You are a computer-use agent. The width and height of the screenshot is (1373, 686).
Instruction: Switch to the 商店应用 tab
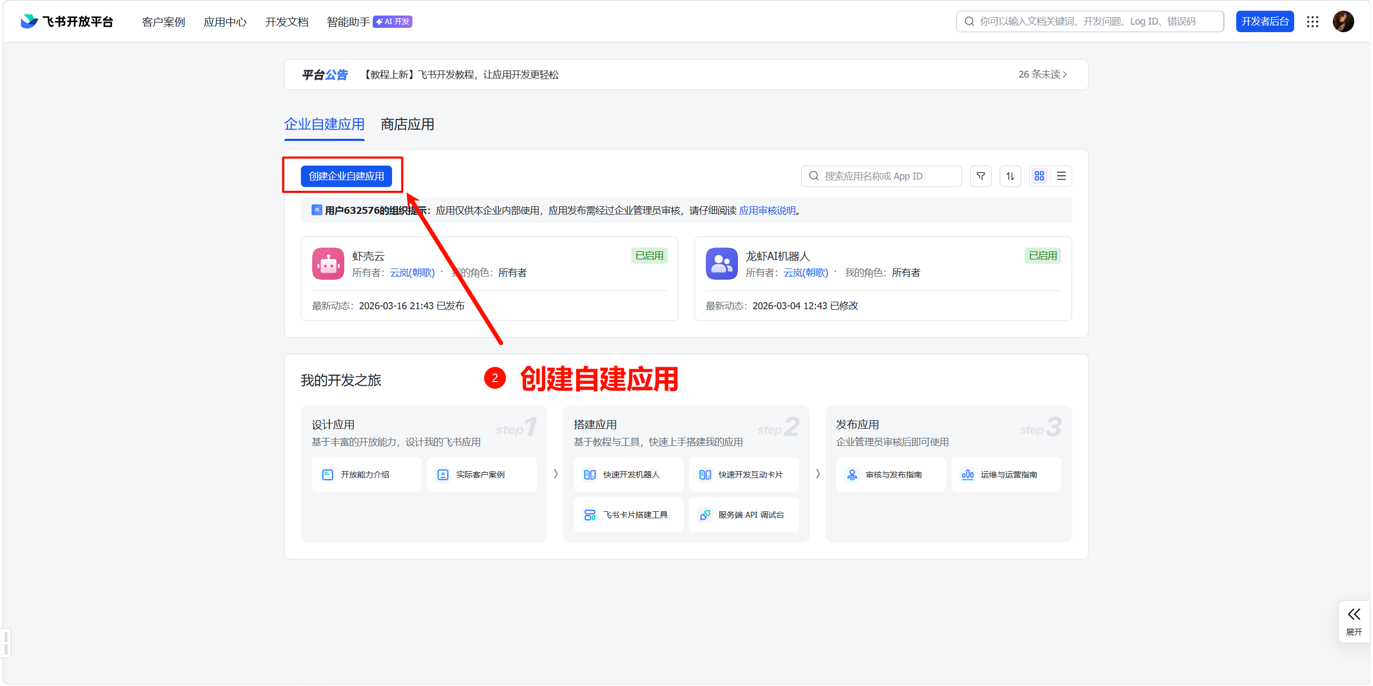(x=407, y=124)
